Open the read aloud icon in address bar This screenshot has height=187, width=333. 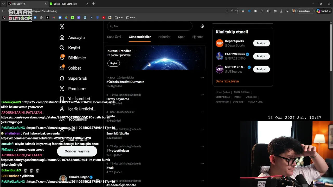tap(232, 11)
